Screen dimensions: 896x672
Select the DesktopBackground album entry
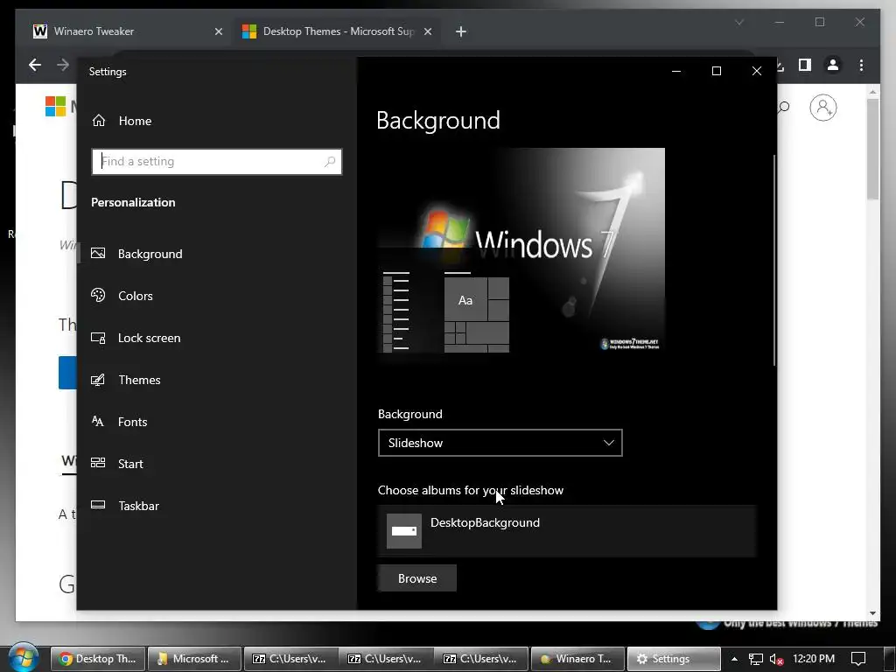tap(567, 531)
